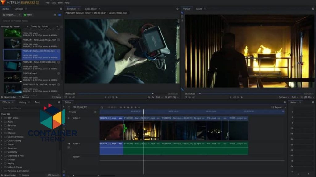Open the Edit menu
Screen dimensions: 316x177
[x=53, y=3]
